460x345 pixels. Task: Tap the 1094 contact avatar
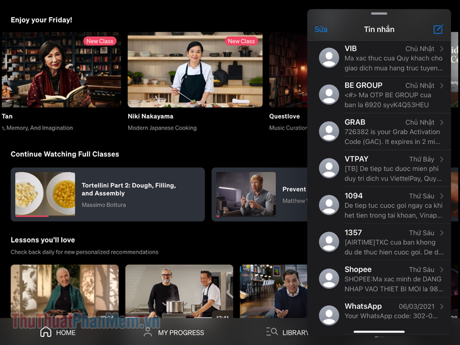pyautogui.click(x=329, y=205)
